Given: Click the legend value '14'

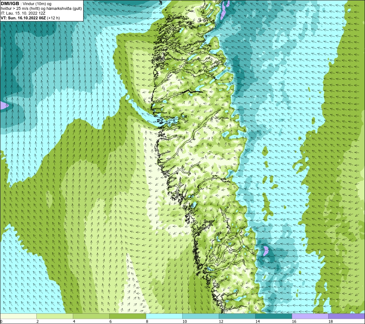Looking at the screenshot, I should click(257, 321).
